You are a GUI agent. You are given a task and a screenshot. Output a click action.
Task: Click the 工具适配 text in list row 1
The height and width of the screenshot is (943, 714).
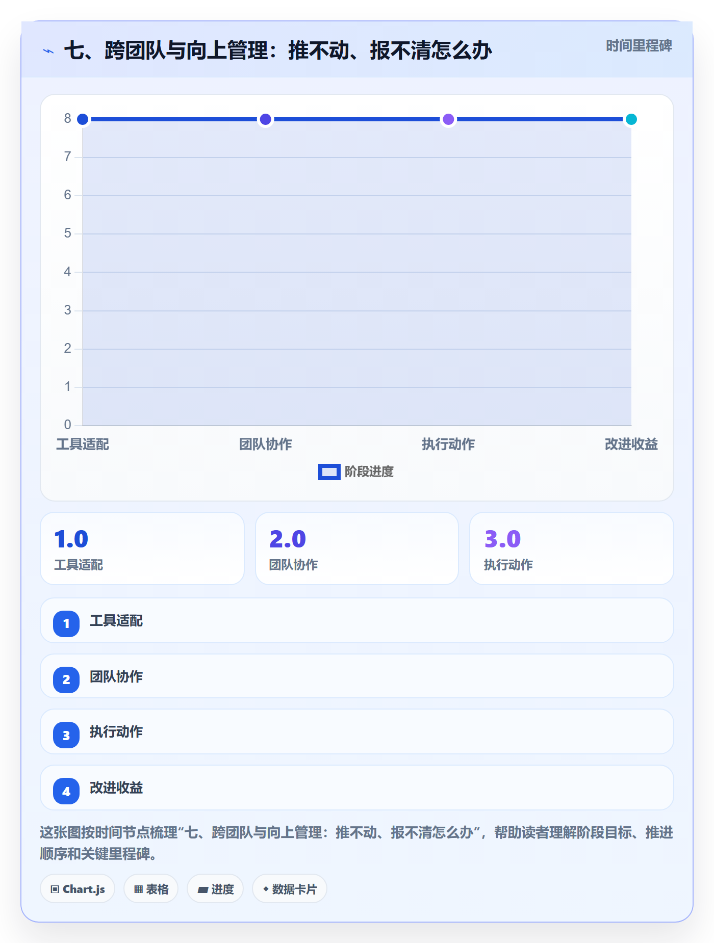[116, 621]
